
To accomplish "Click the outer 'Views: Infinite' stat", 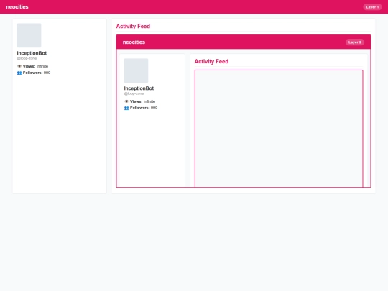I will click(x=32, y=66).
